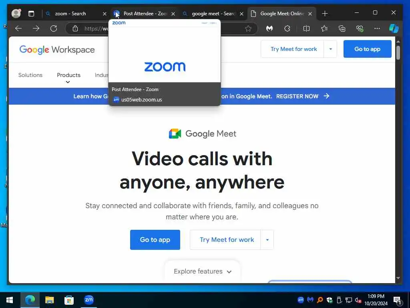Open the Extensions puzzle icon
Screen dimensions: 410x308
287,28
